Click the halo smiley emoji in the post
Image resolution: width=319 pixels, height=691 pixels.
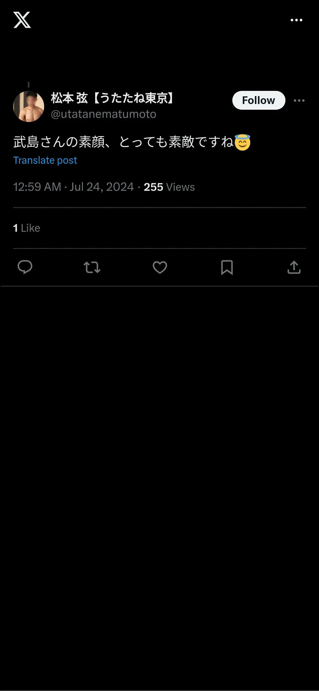[x=242, y=142]
